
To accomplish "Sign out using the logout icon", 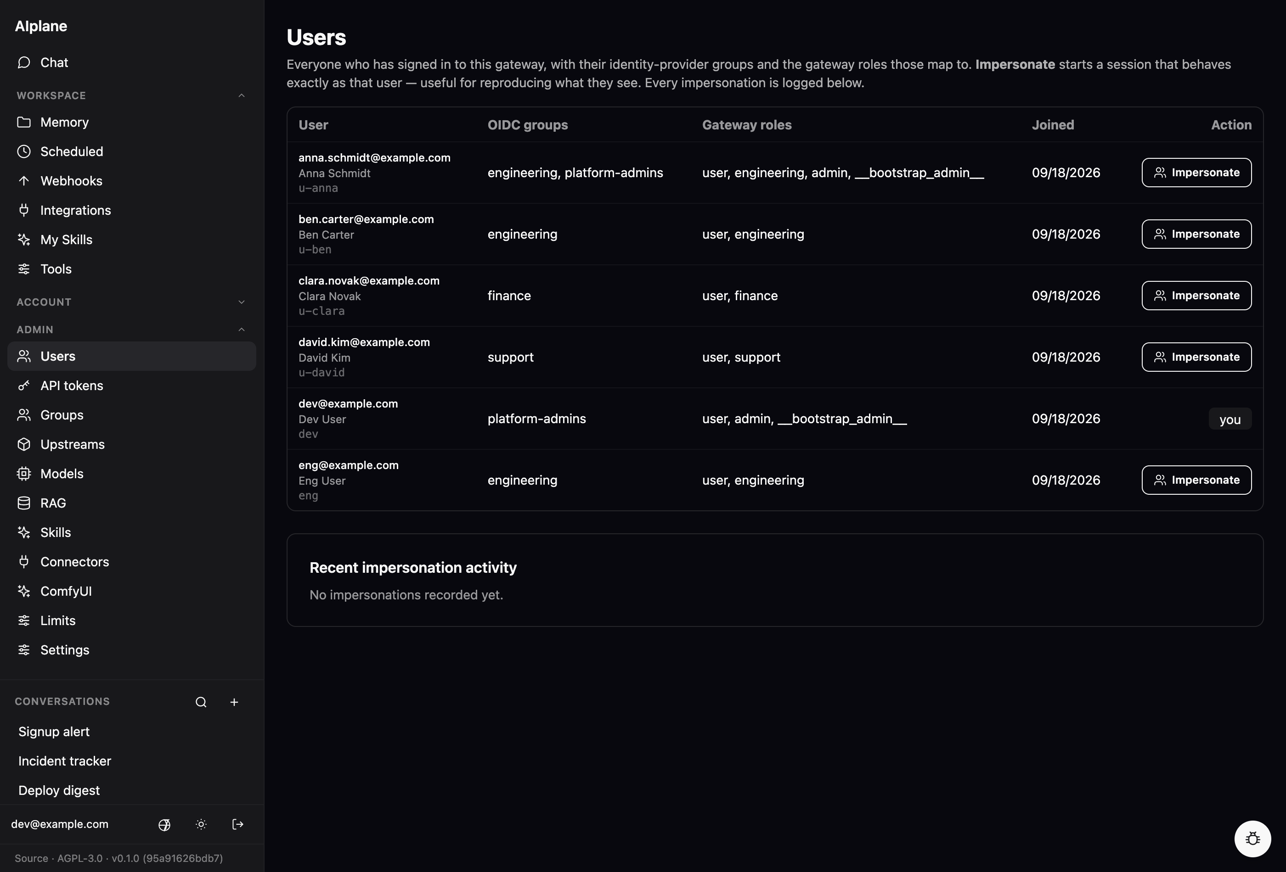I will pyautogui.click(x=237, y=824).
